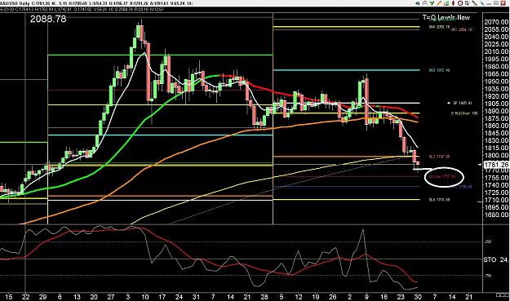Close the chart with red X icon

pyautogui.click(x=503, y=3)
